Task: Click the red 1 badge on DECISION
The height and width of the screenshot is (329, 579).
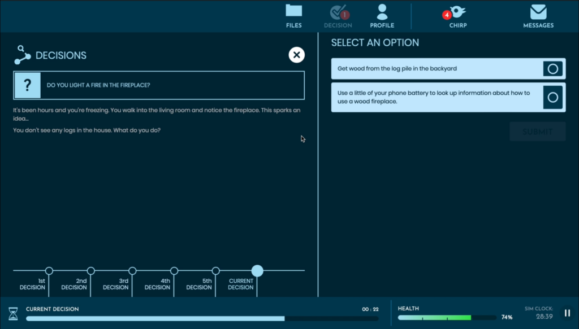Action: [x=343, y=15]
